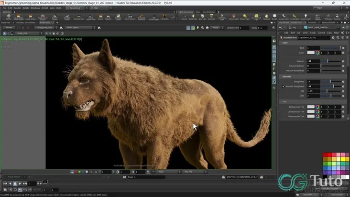
Task: Open the Arnold menu
Action: (x=44, y=8)
